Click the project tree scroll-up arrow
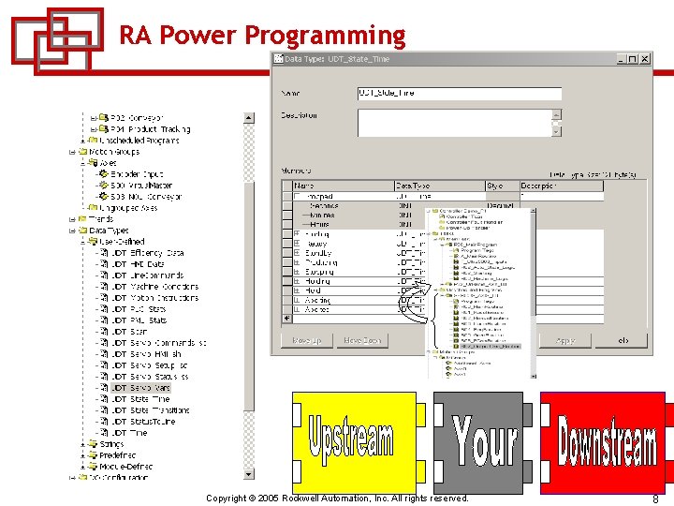The width and height of the screenshot is (674, 506). click(249, 118)
